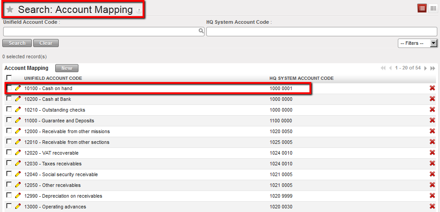
Task: Open search magnifier in Unifield Account Code
Action: click(x=201, y=31)
